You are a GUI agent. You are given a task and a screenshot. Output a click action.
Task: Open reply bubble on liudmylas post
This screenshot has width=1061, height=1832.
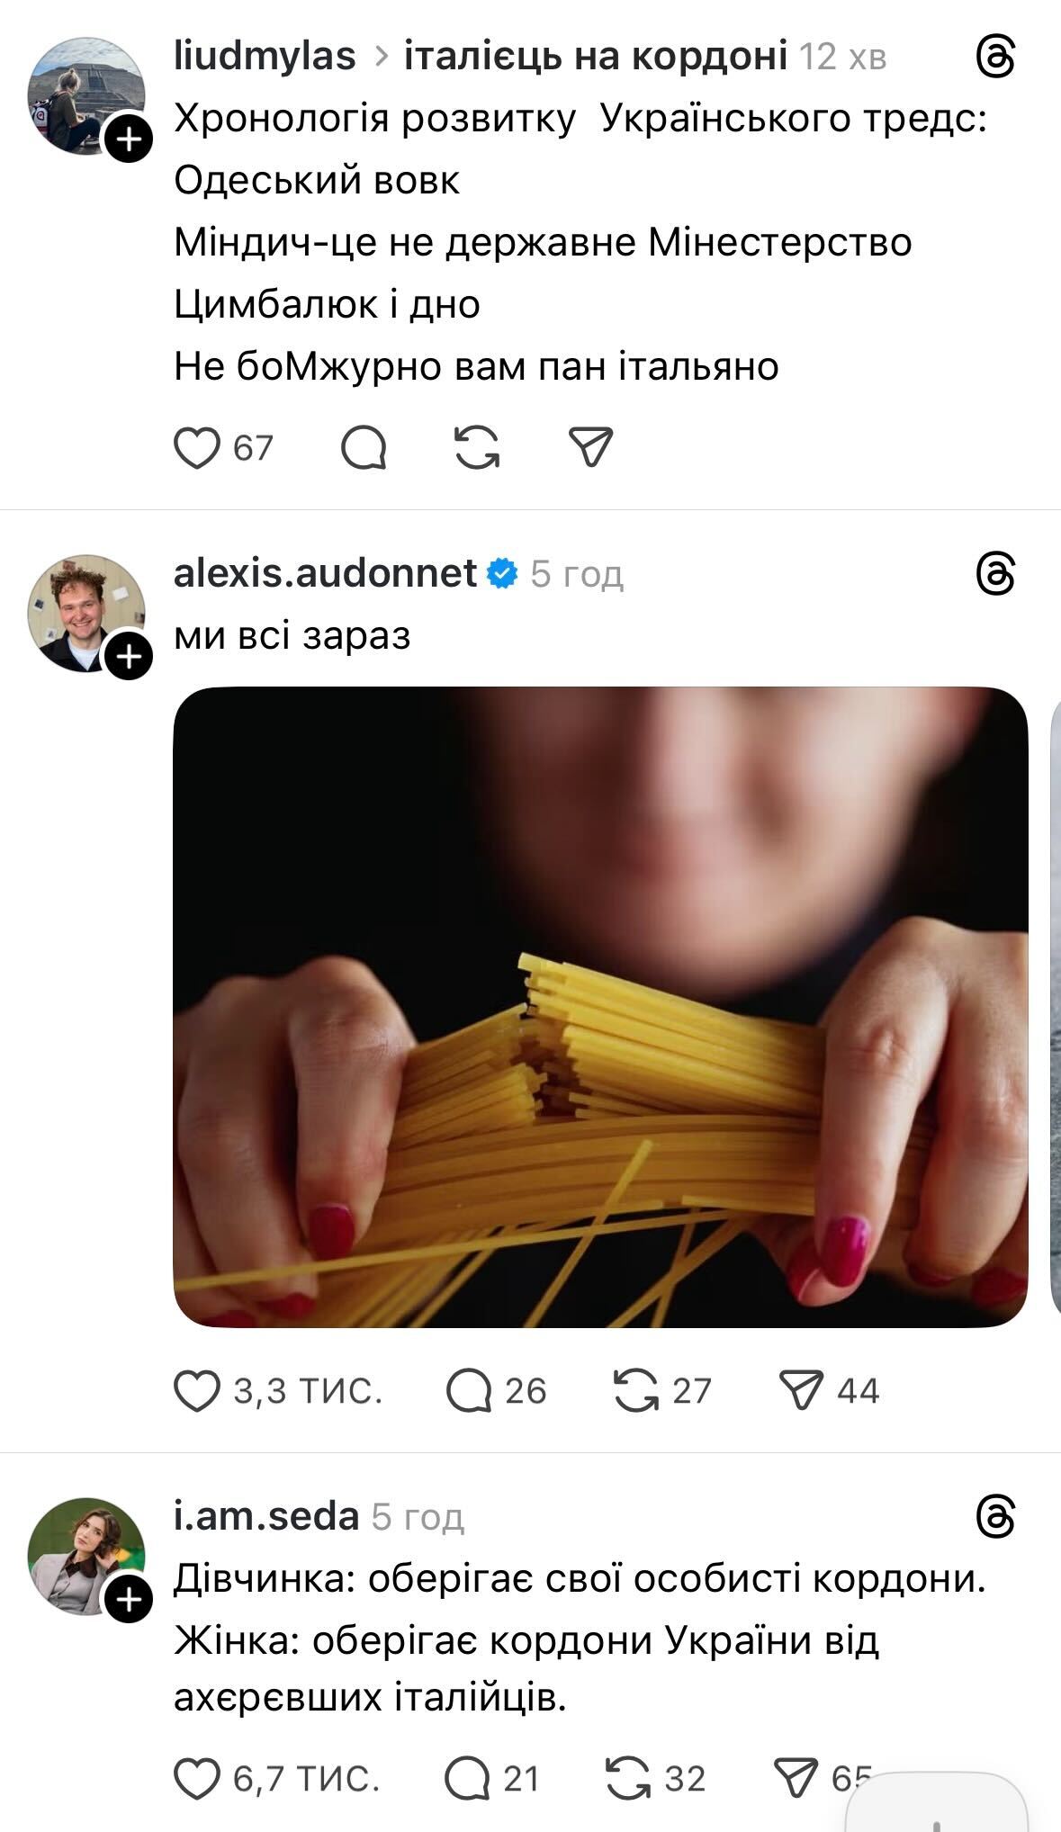[364, 447]
